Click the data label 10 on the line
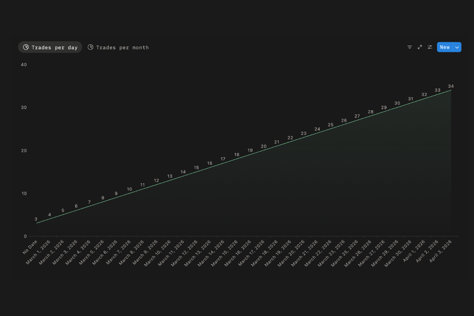Image resolution: width=474 pixels, height=316 pixels. tap(130, 189)
